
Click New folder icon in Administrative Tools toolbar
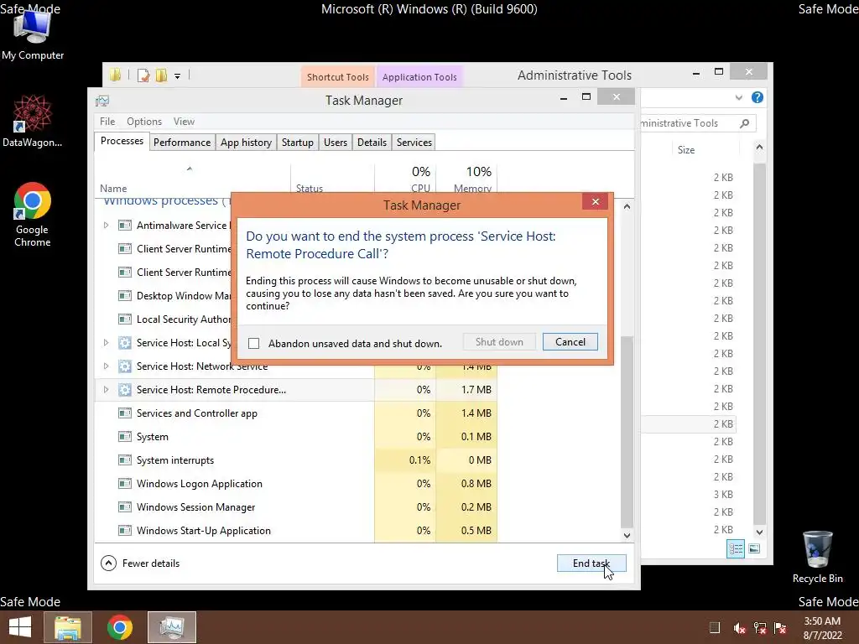(x=161, y=75)
